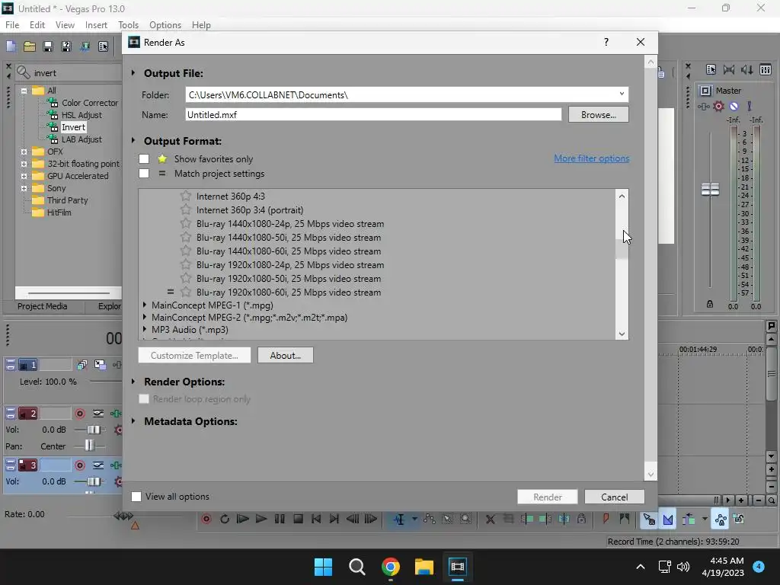Click the Loop Playback icon
The height and width of the screenshot is (585, 780).
point(225,519)
